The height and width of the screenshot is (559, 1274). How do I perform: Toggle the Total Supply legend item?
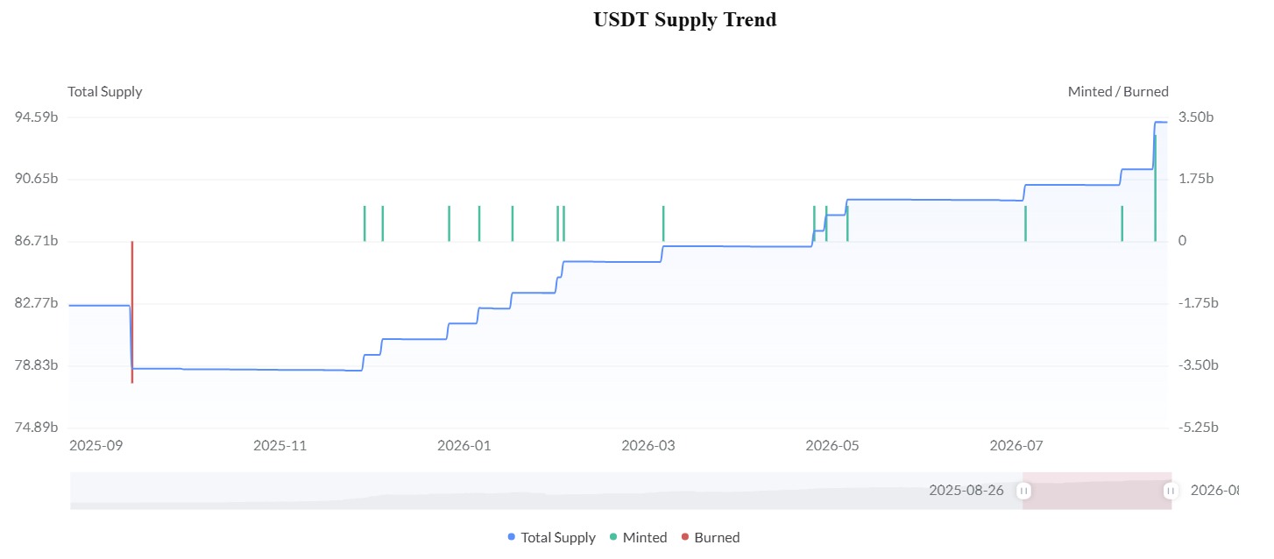(x=551, y=537)
